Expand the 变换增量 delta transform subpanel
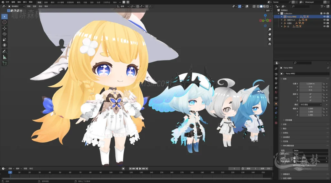The height and width of the screenshot is (183, 331). (288, 120)
